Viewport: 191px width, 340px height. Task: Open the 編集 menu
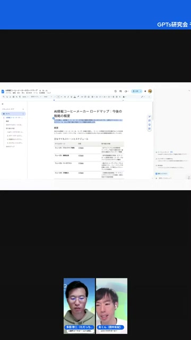click(14, 93)
